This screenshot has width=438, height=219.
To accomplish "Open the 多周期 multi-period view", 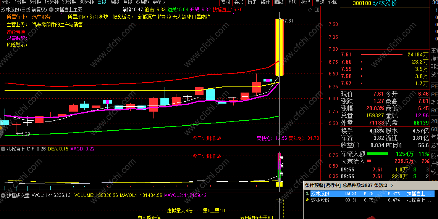I will tap(142, 2).
